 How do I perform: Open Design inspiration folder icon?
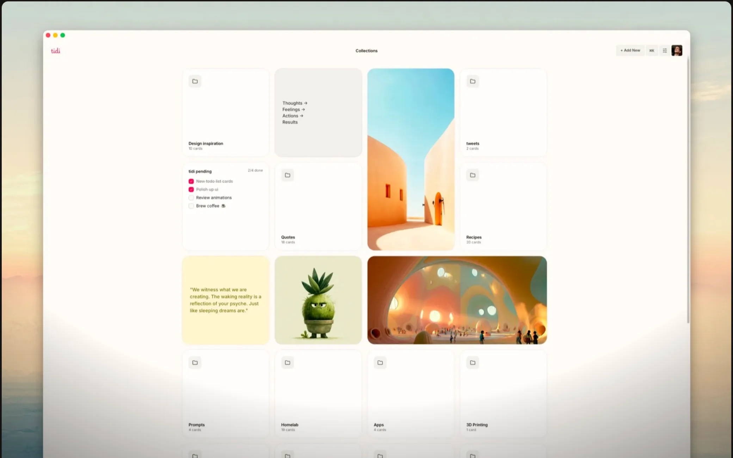[195, 81]
